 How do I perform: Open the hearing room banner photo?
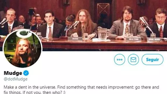pos(83,25)
